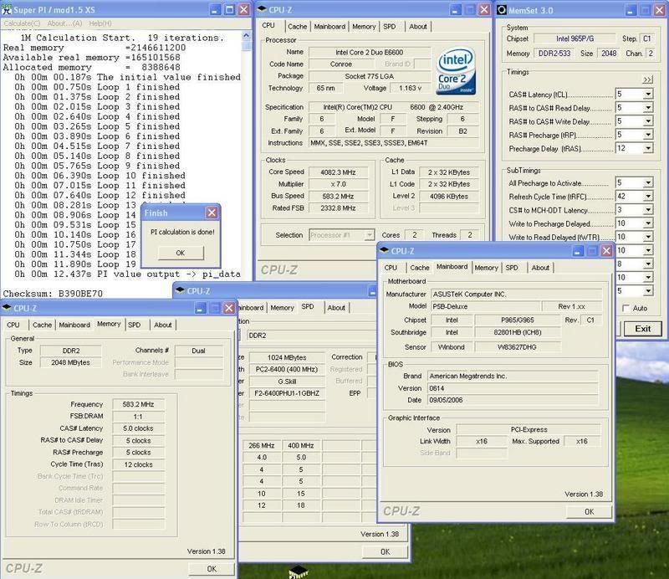Click title icon of CPU-Z Processor window
The width and height of the screenshot is (669, 579).
click(x=263, y=9)
